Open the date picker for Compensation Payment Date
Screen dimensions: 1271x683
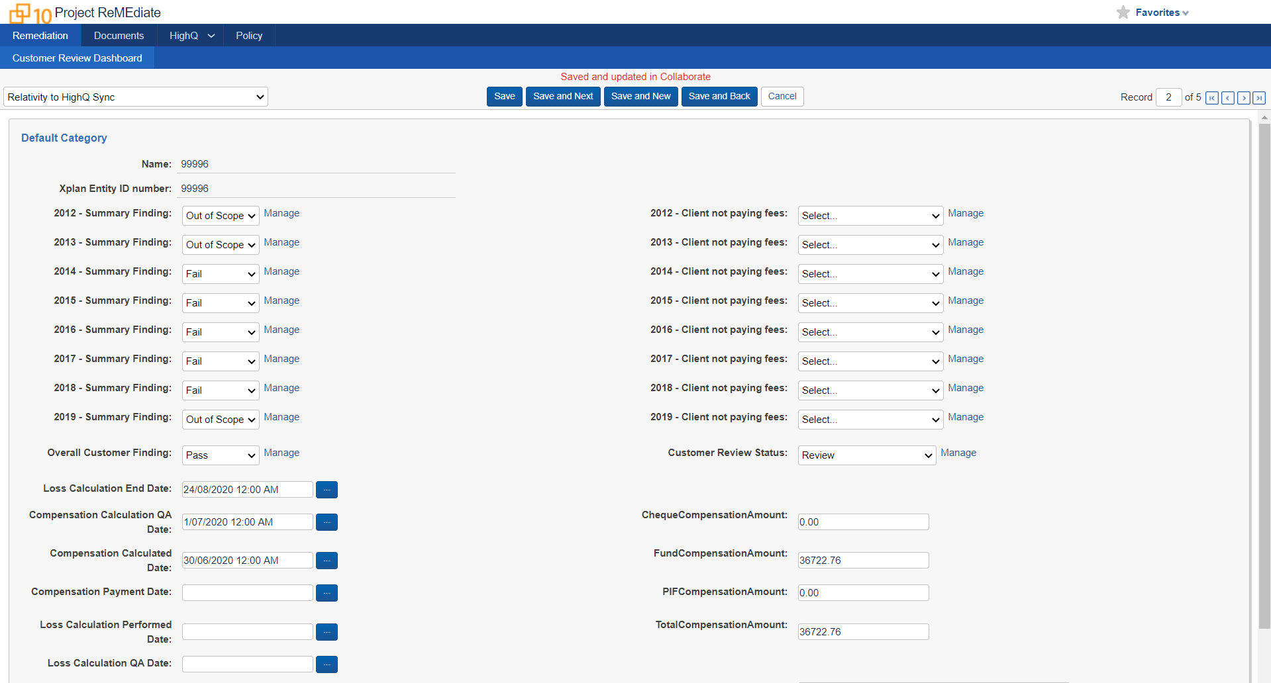pos(326,592)
